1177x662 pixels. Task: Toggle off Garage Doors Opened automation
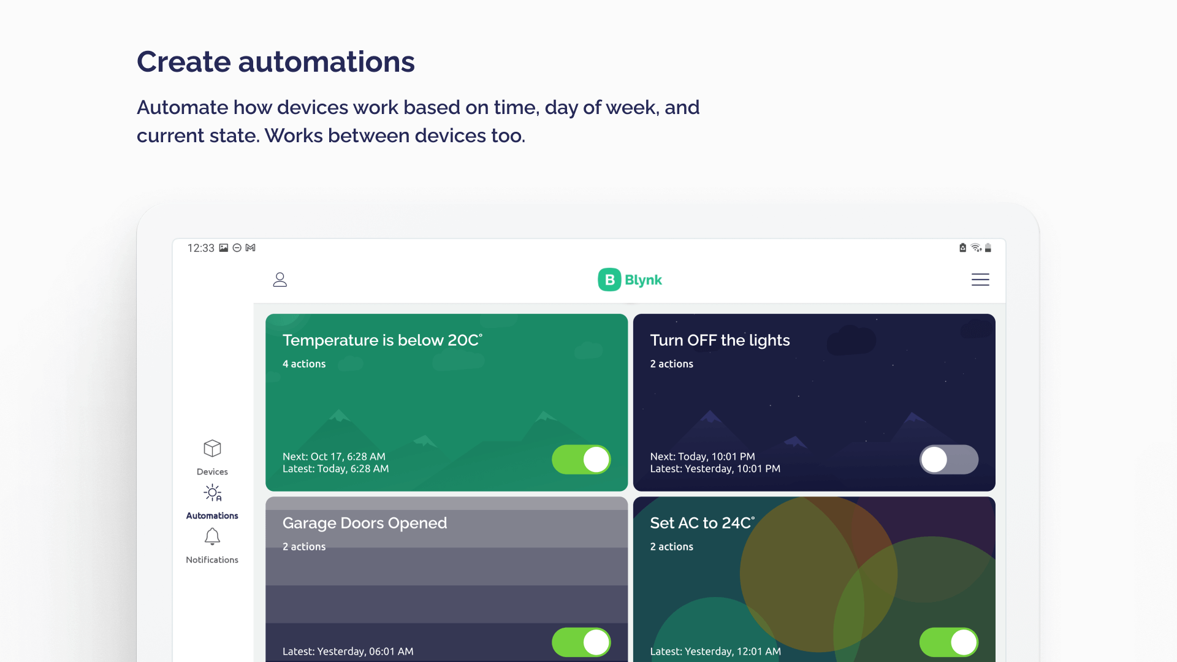click(x=581, y=642)
